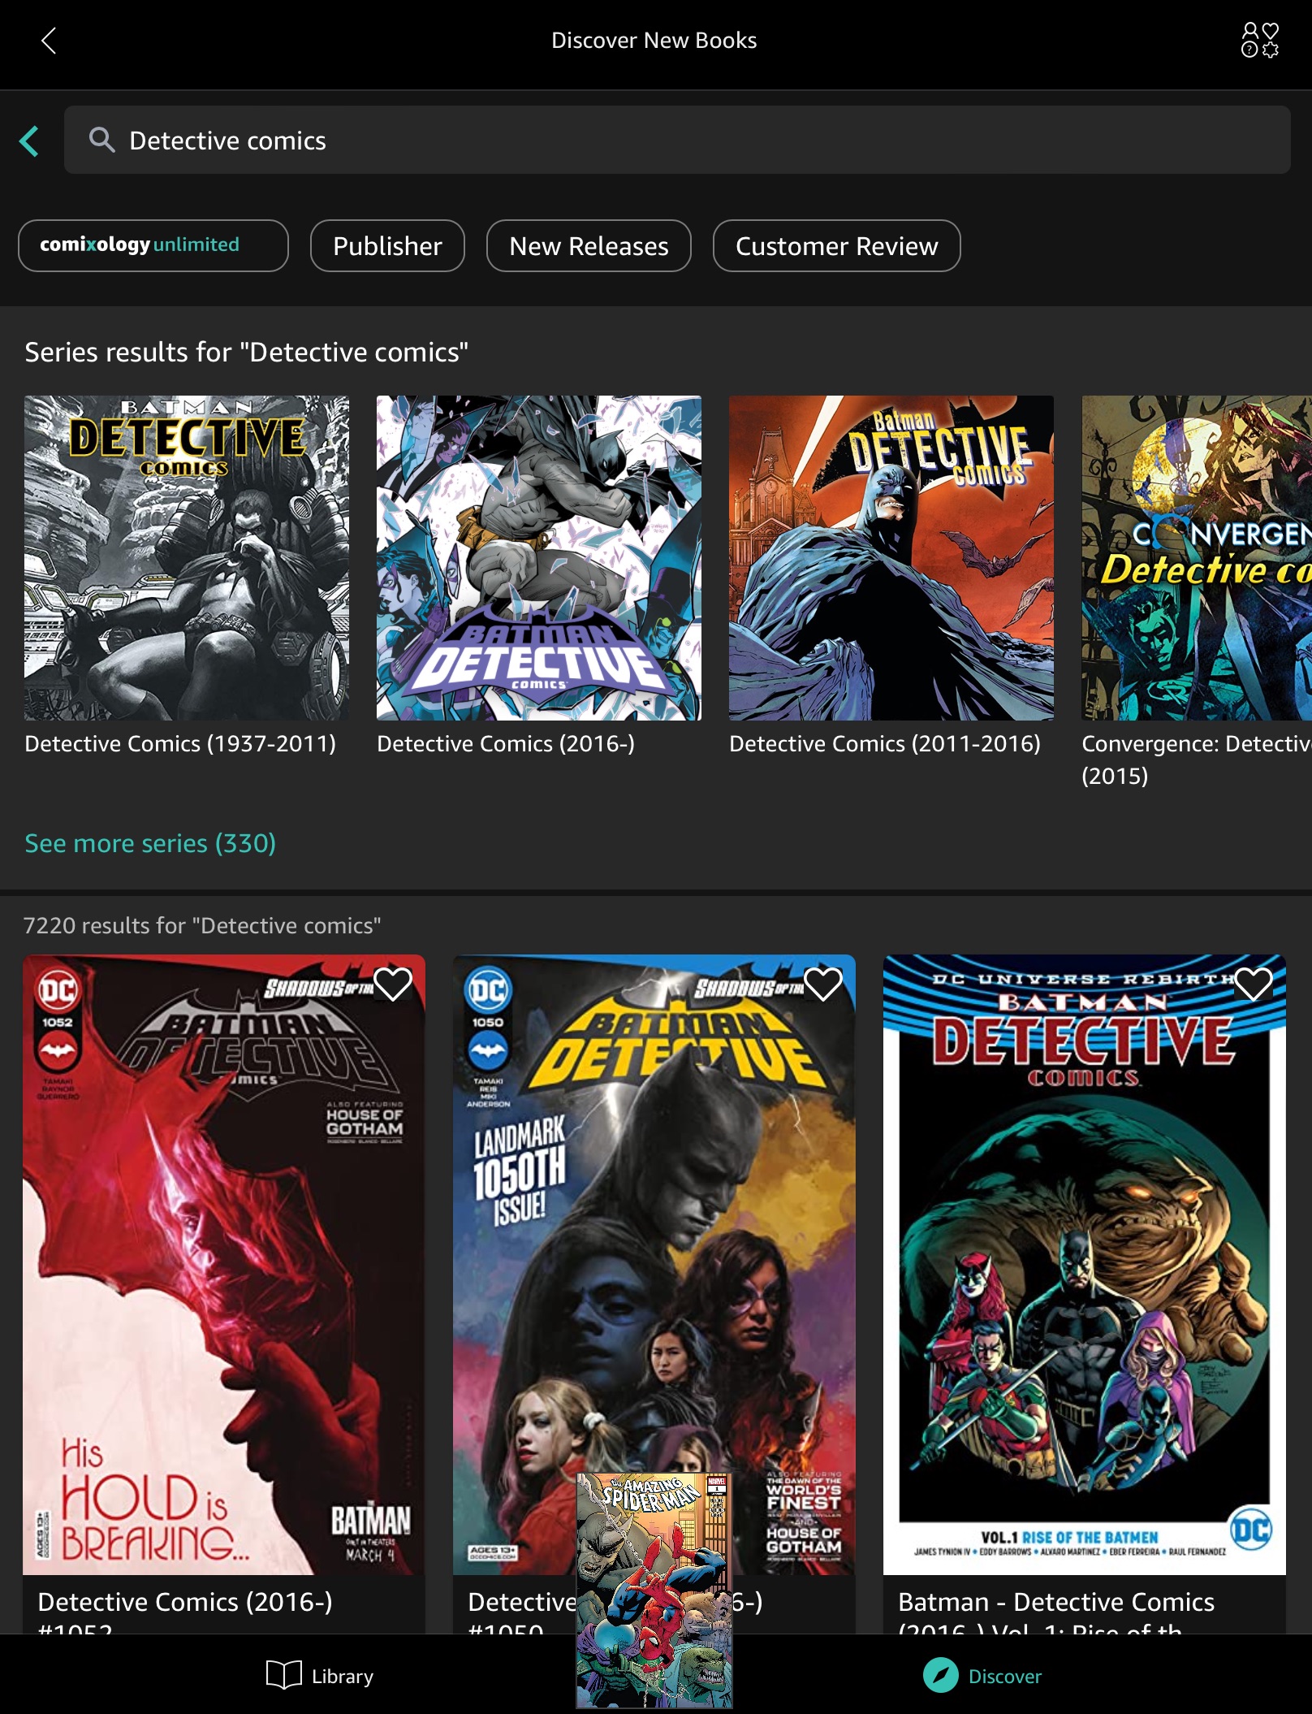Viewport: 1312px width, 1714px height.
Task: Select 'Detective Comics (2011-2016)' series title
Action: pos(885,744)
